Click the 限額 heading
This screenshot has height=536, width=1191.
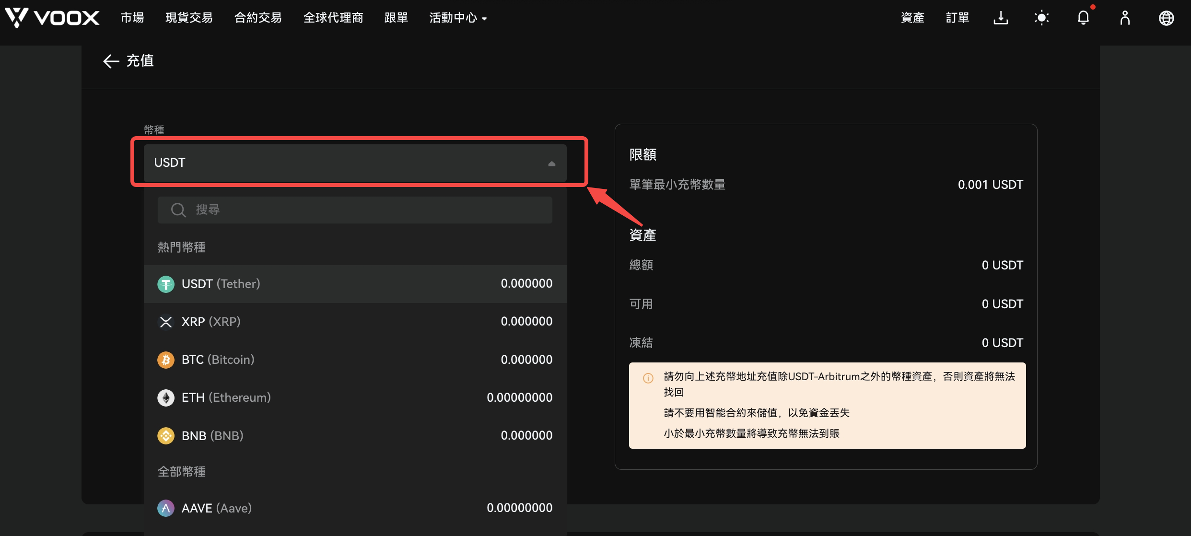(642, 155)
